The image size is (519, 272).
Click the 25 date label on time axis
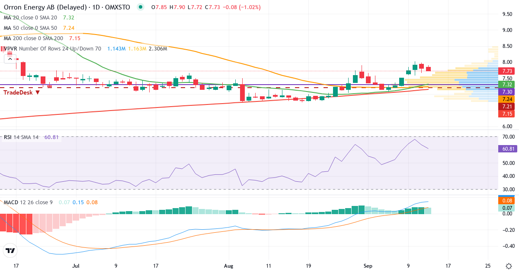pyautogui.click(x=488, y=266)
